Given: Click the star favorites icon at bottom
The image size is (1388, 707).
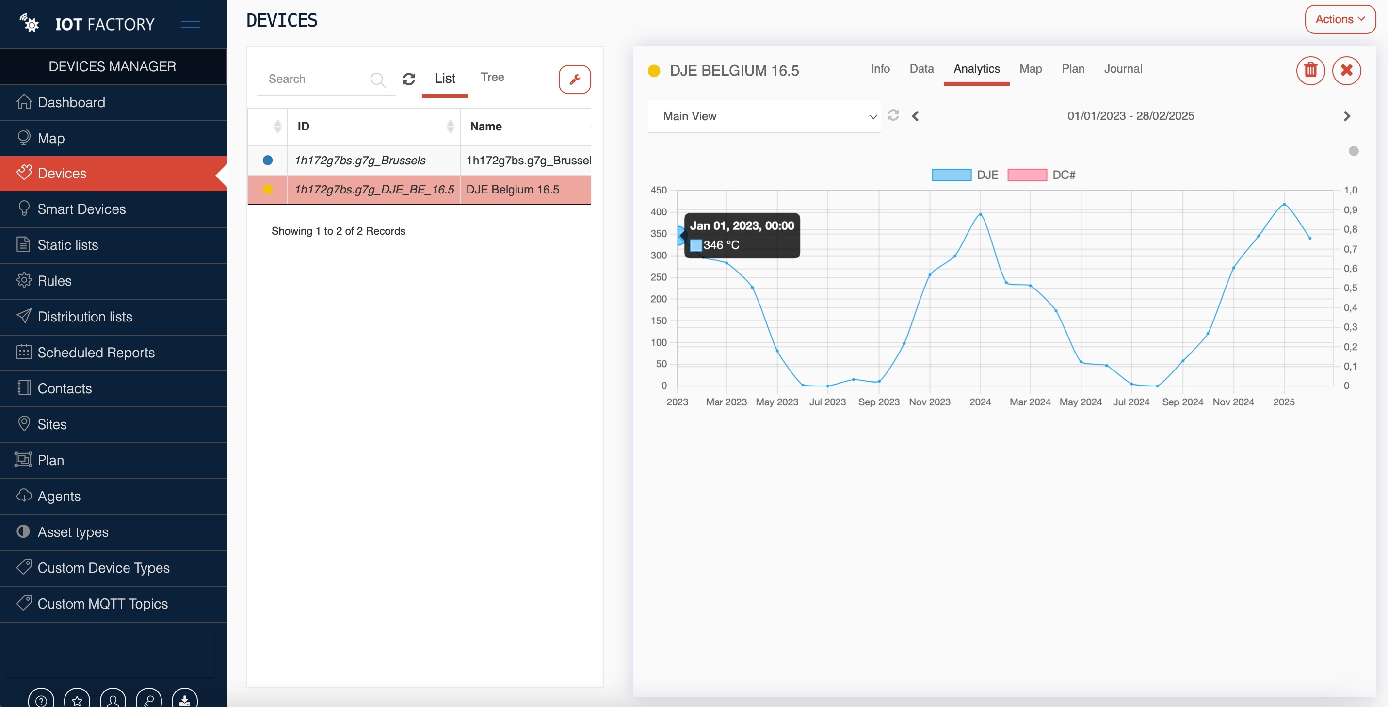Looking at the screenshot, I should [77, 699].
